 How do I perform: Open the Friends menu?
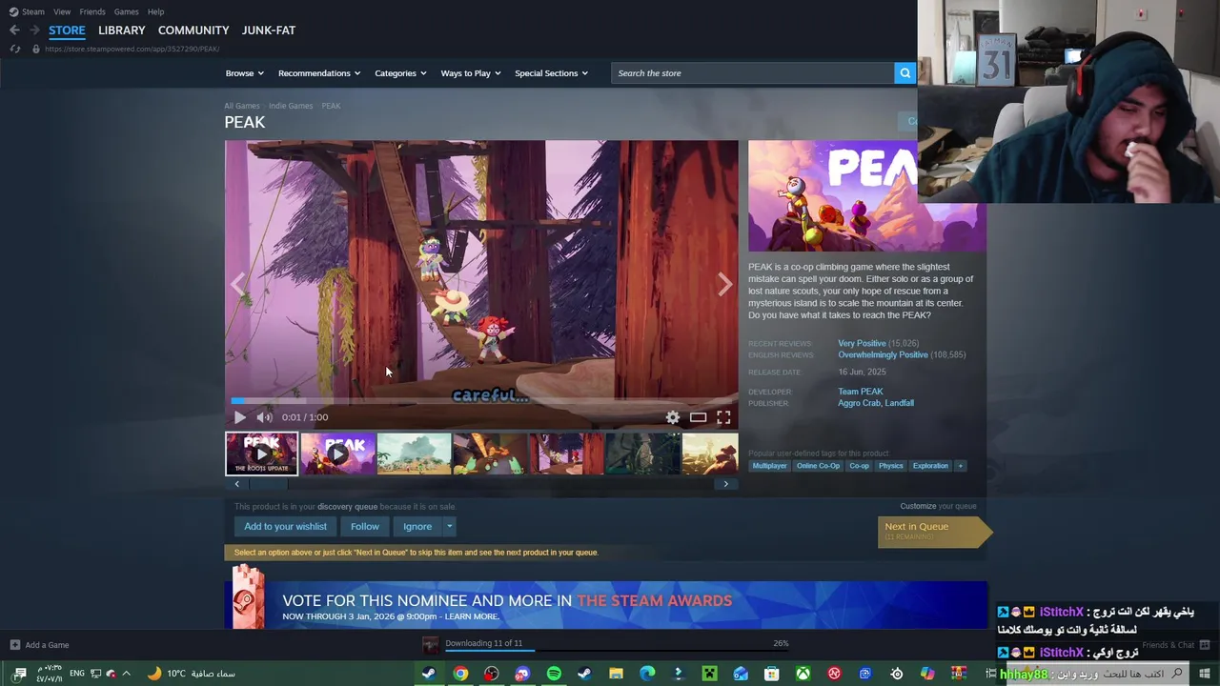[92, 11]
